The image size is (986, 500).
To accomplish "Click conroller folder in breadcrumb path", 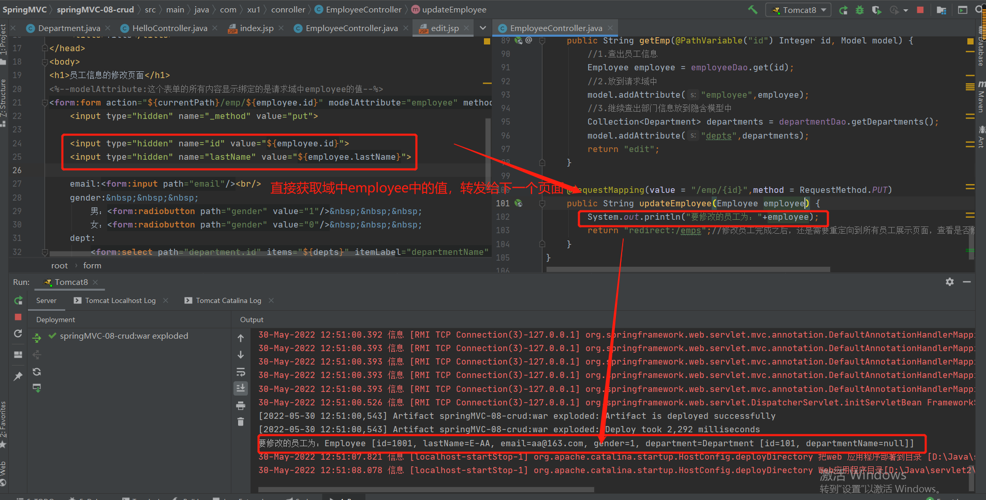I will tap(288, 9).
